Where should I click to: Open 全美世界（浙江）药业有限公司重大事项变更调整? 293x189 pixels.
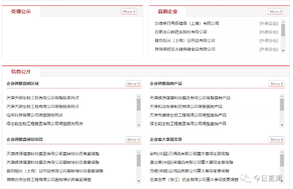pyautogui.click(x=194, y=180)
